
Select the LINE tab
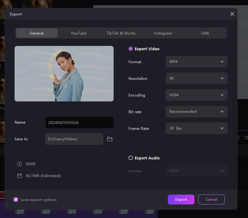click(x=205, y=33)
